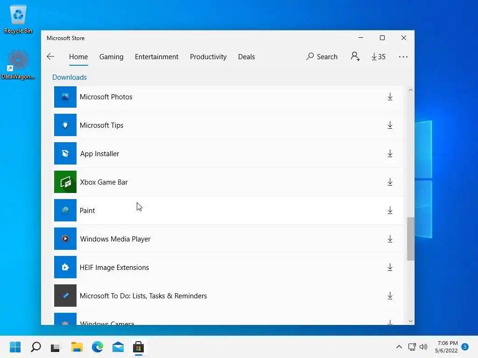This screenshot has height=358, width=478.
Task: Select Microsoft To Do: Lists, Tasks & Reminders text
Action: click(x=143, y=296)
